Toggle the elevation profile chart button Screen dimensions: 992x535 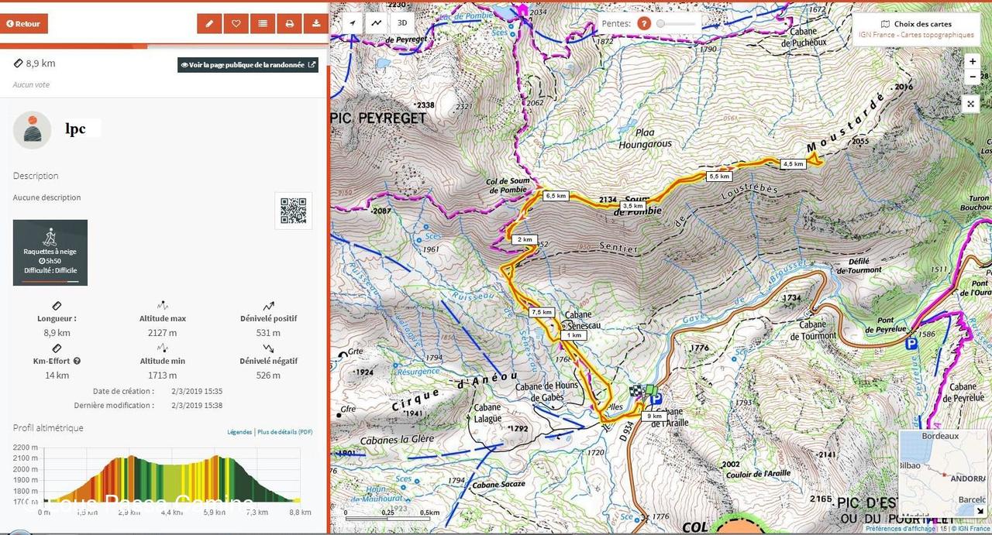tap(377, 23)
